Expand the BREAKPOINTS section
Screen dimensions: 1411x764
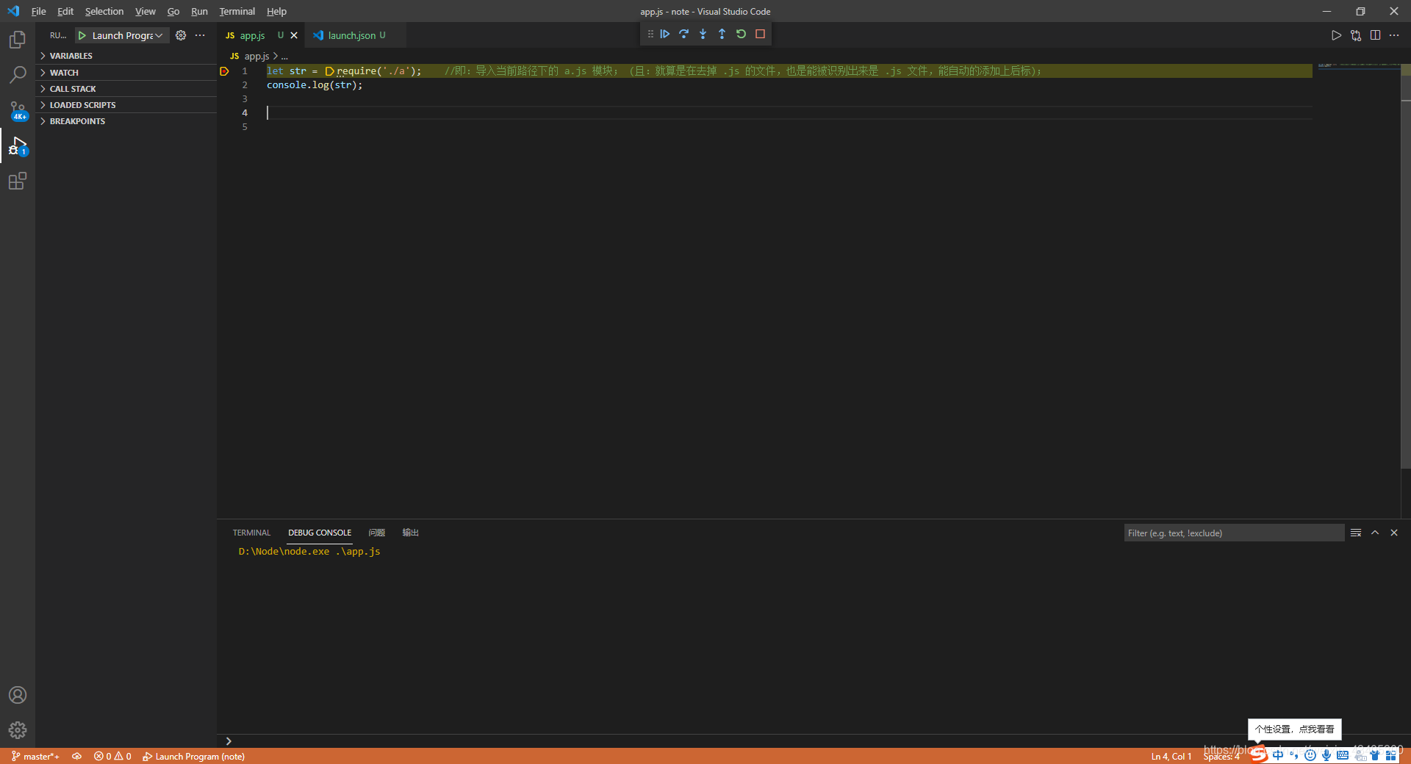(126, 121)
